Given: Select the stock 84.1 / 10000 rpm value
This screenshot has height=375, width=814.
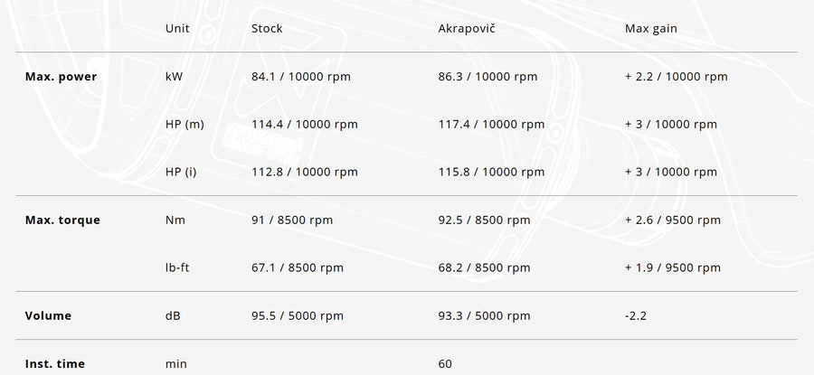Looking at the screenshot, I should [x=300, y=77].
